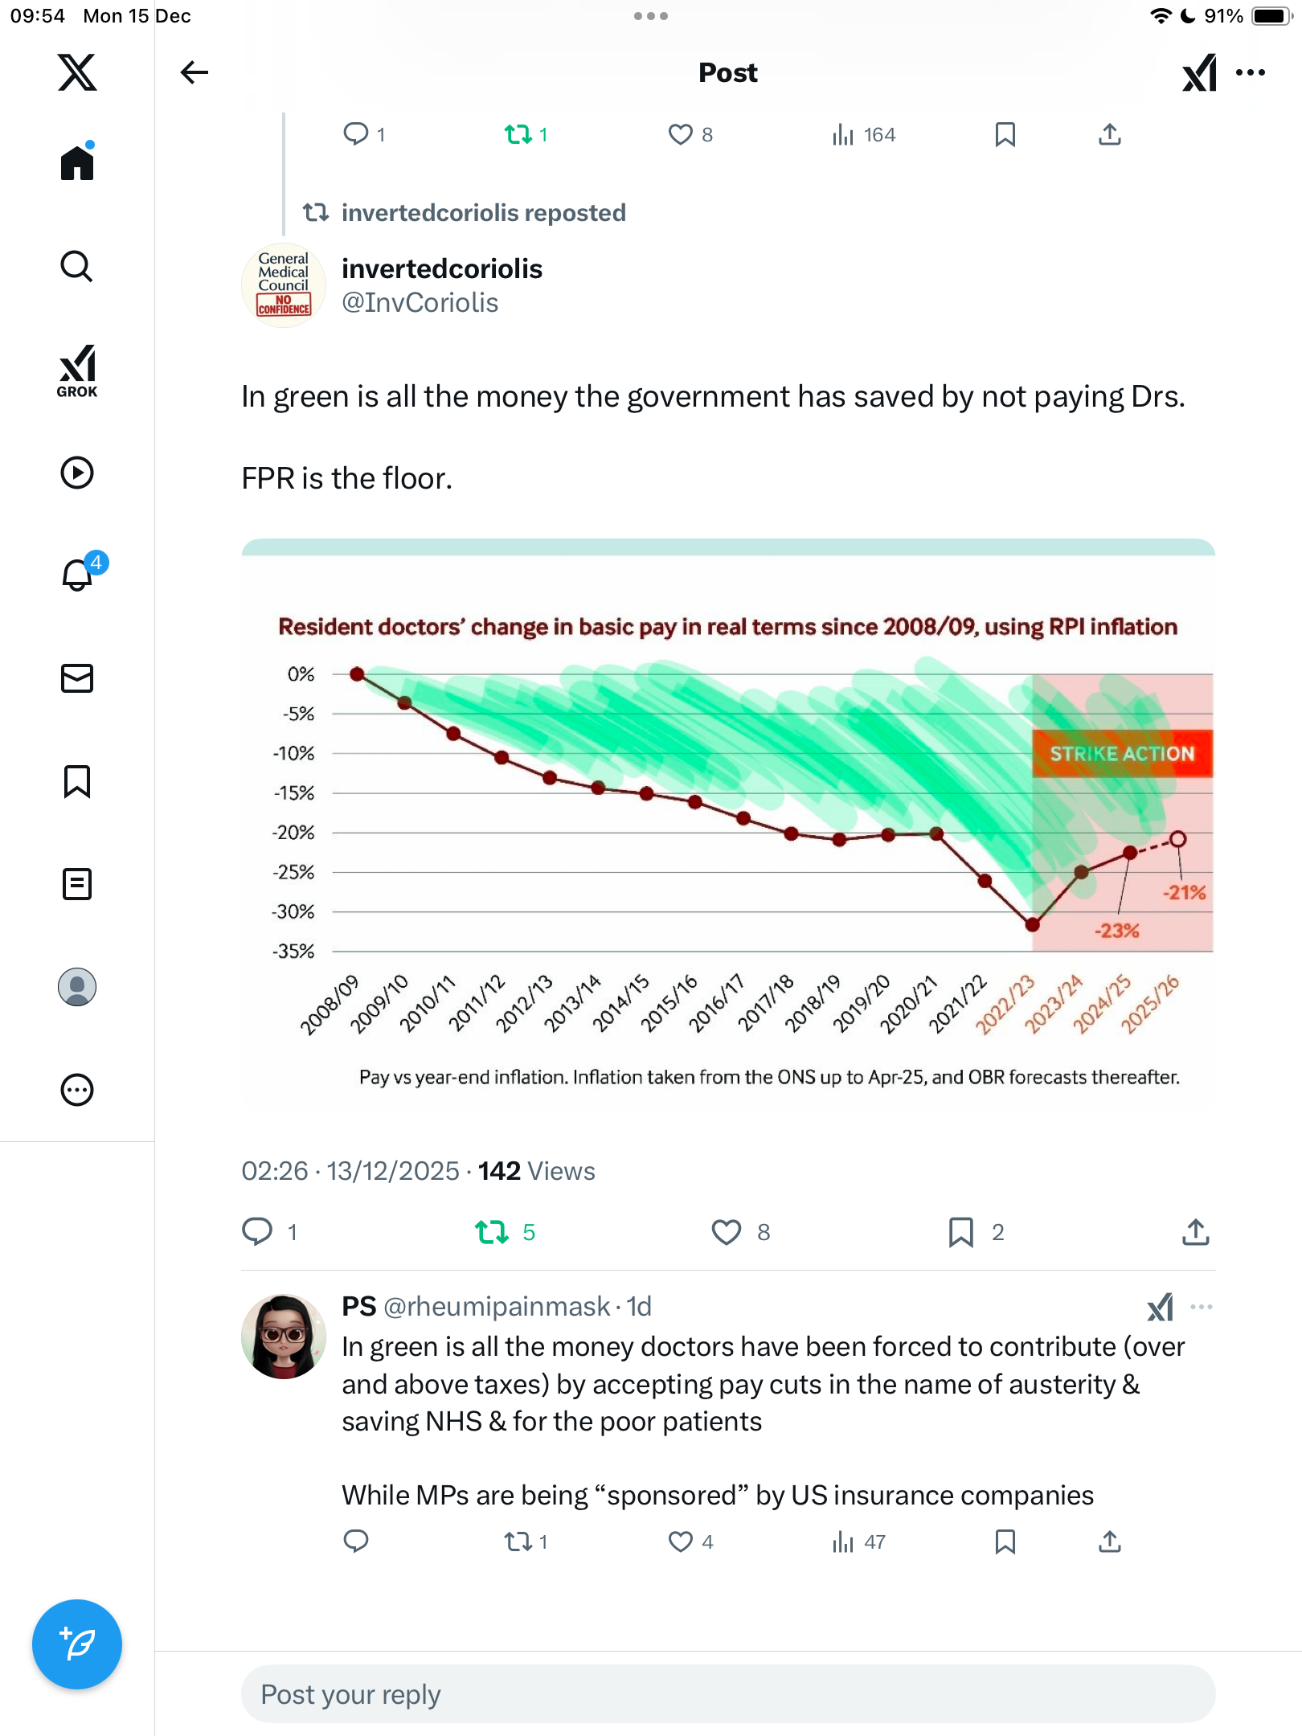Open the Video play icon in sidebar
The width and height of the screenshot is (1302, 1736).
tap(77, 473)
